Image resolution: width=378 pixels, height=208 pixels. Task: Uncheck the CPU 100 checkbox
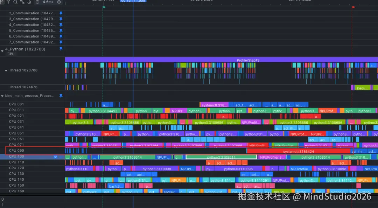tap(55, 157)
